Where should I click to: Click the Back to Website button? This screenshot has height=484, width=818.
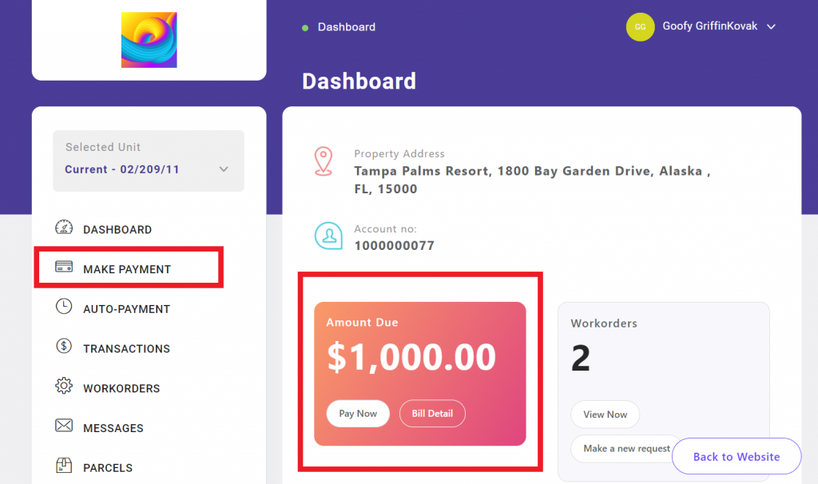click(x=736, y=457)
